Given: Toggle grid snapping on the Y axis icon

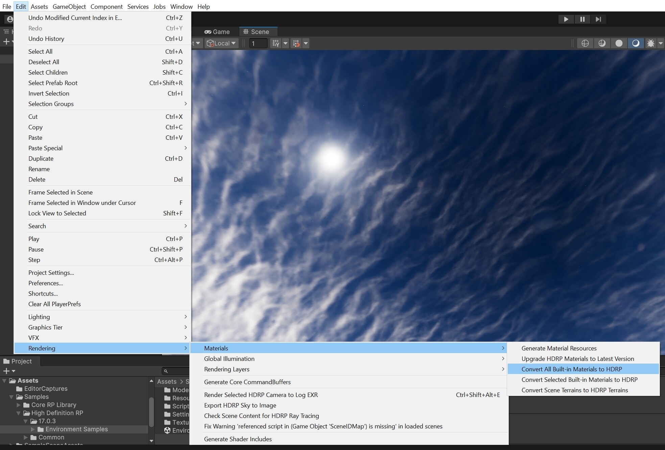Looking at the screenshot, I should point(276,43).
